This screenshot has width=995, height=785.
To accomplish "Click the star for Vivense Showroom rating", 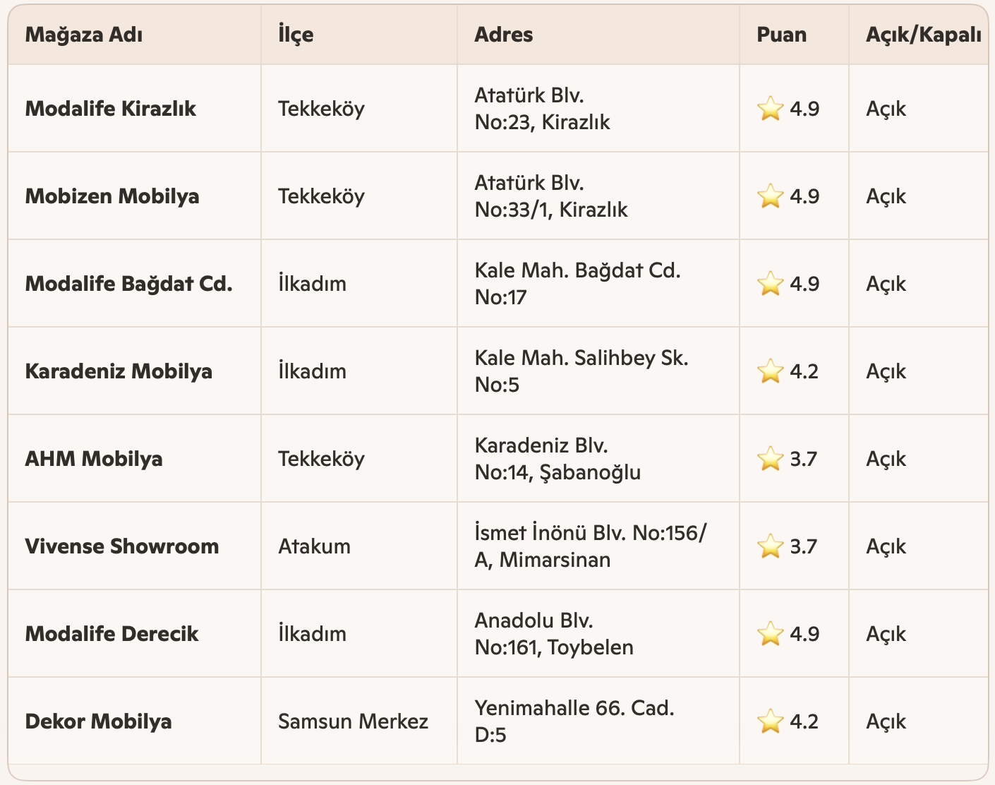I will 770,546.
